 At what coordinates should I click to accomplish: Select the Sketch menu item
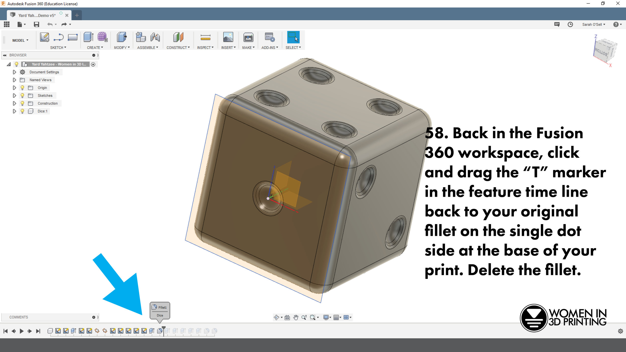[58, 47]
